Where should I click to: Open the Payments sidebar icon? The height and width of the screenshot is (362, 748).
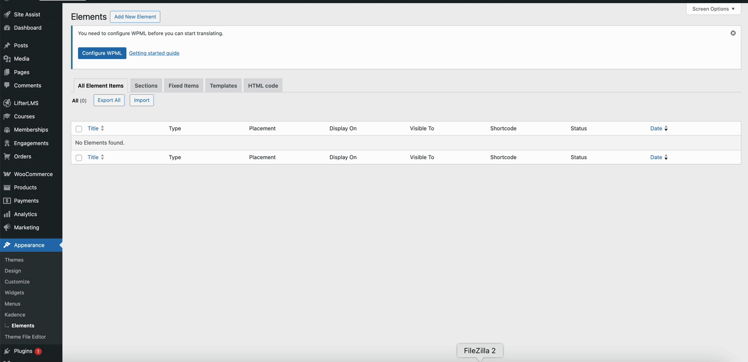(7, 200)
